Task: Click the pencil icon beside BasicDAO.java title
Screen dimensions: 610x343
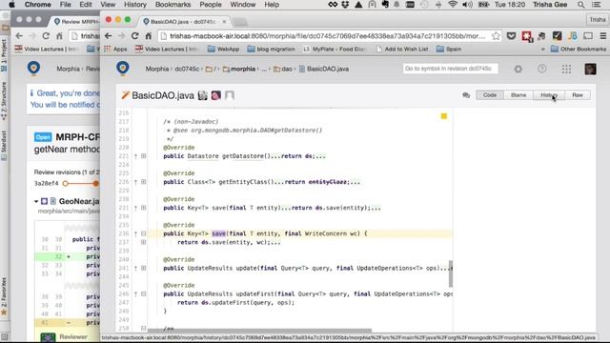Action: point(125,95)
